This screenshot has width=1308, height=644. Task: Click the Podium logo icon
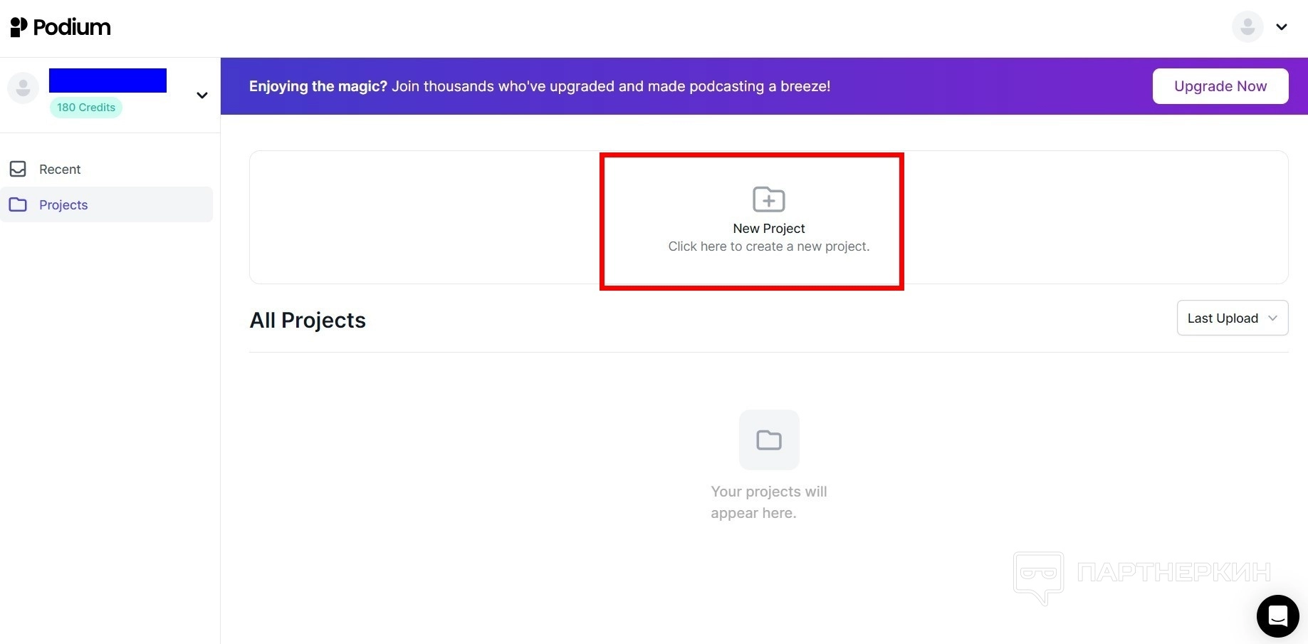pyautogui.click(x=19, y=27)
